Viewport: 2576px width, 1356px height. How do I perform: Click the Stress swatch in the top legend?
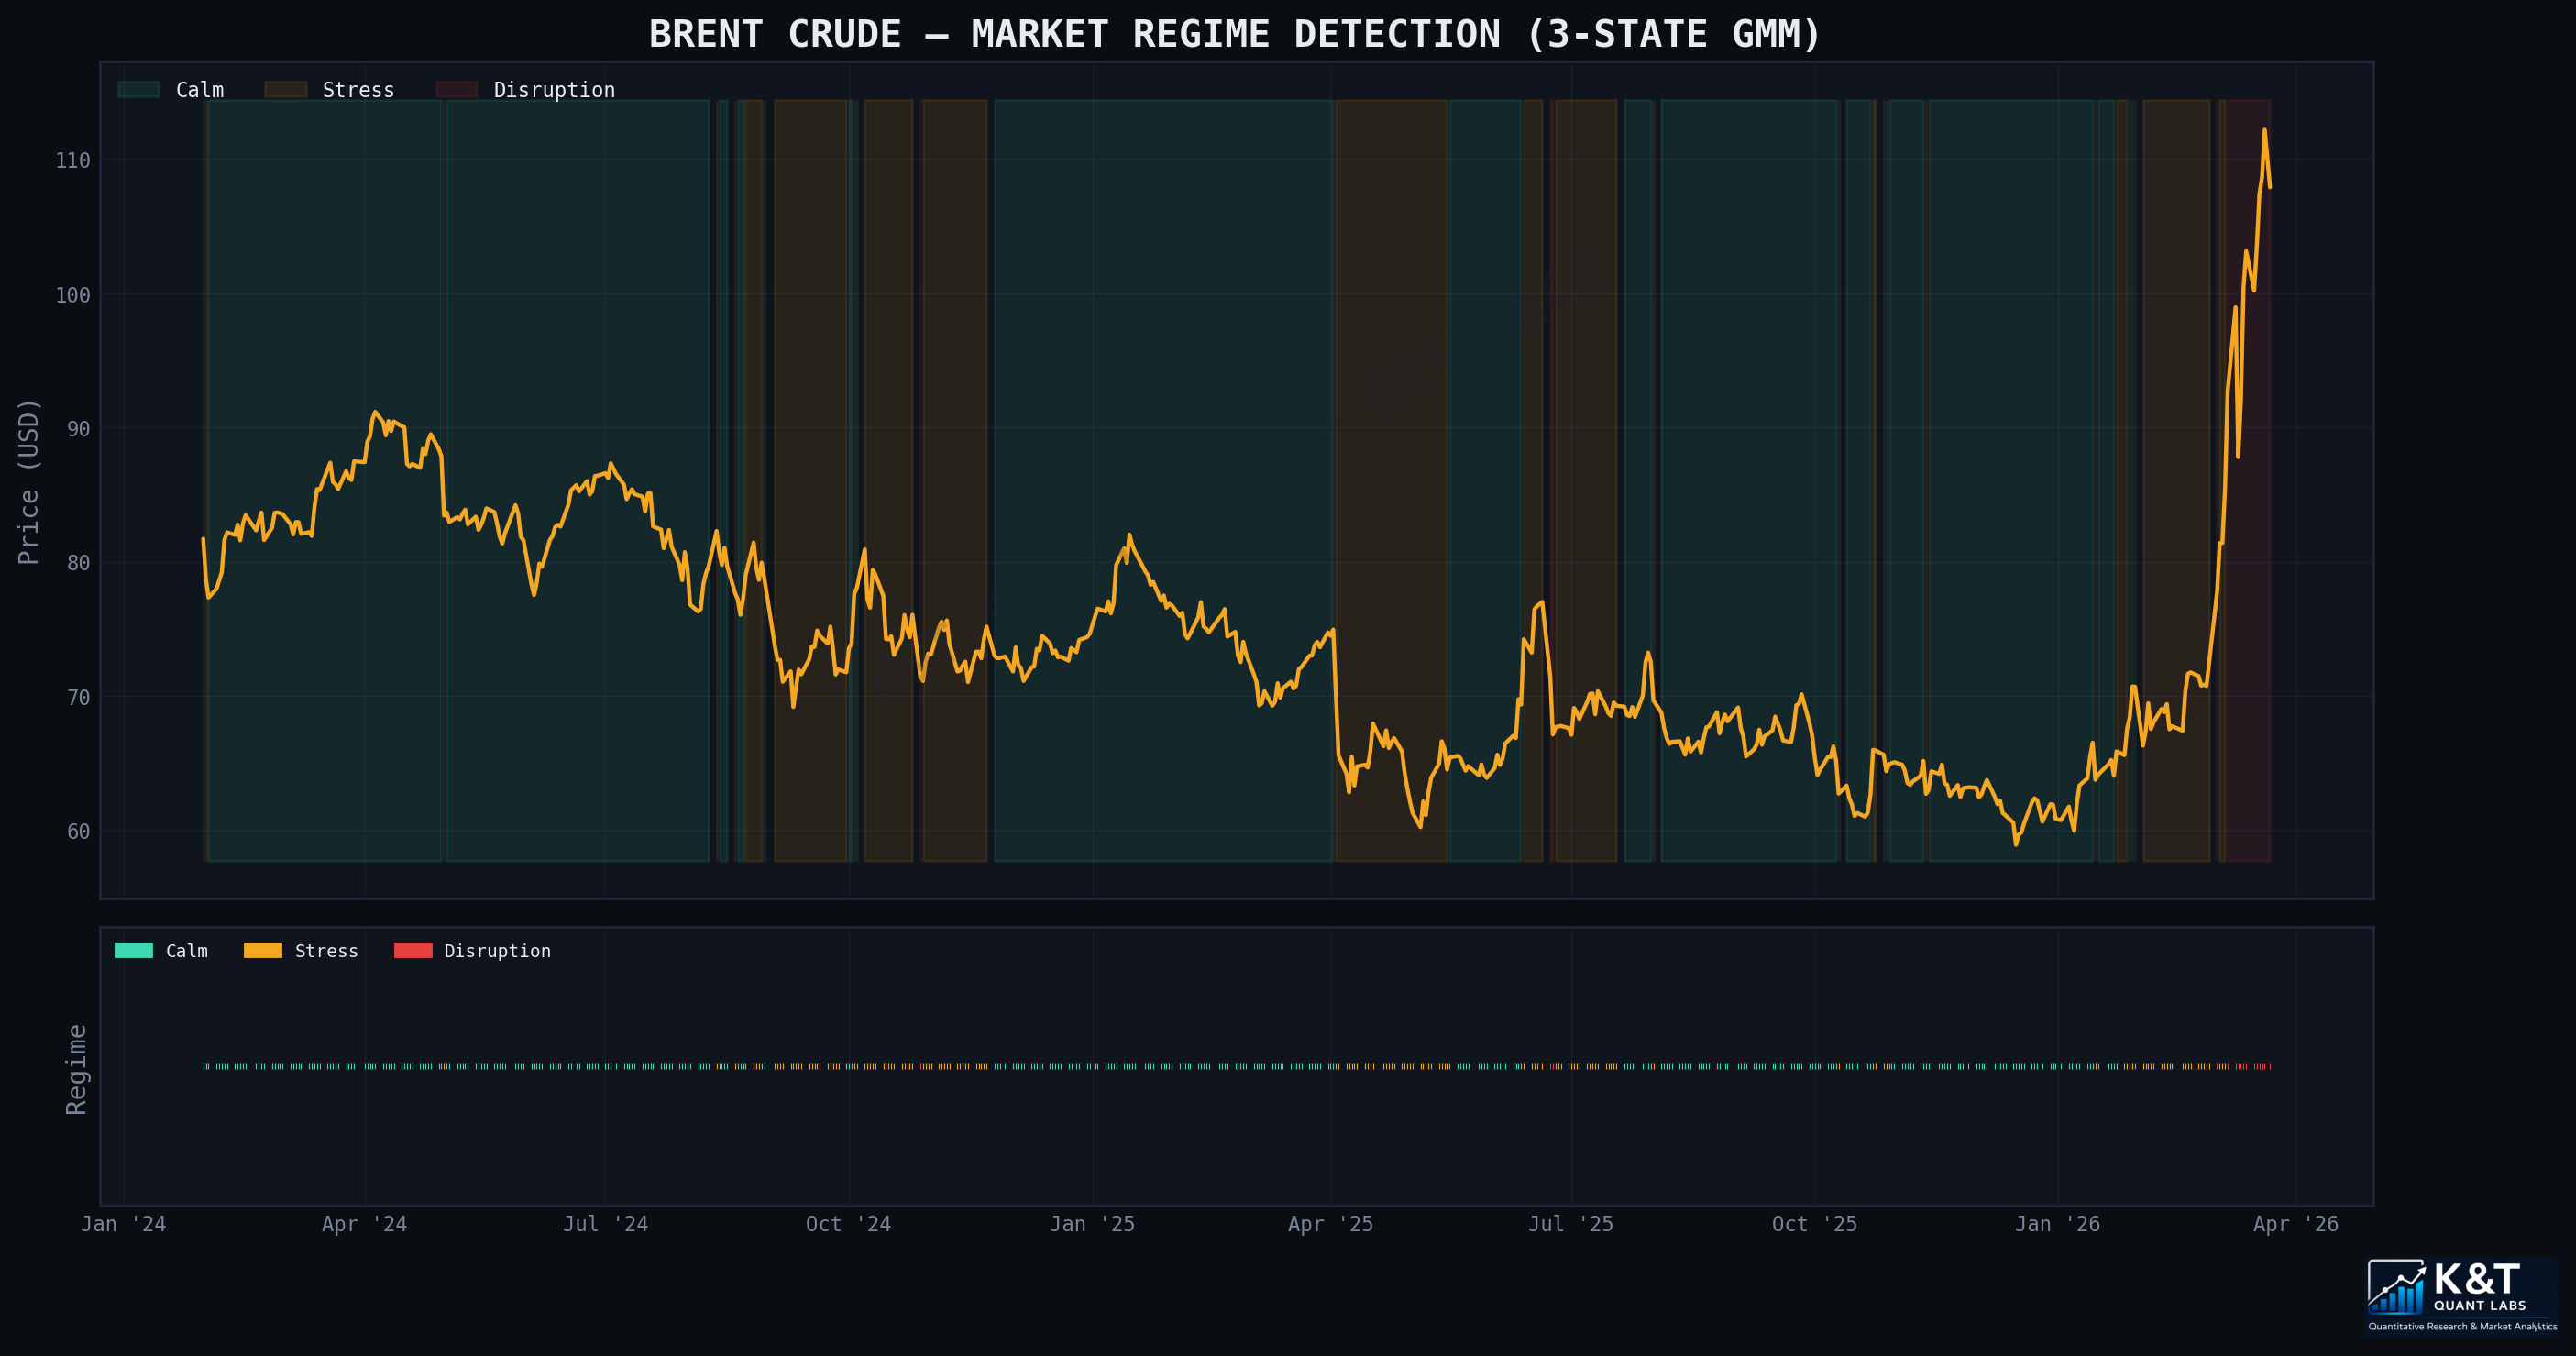click(285, 90)
